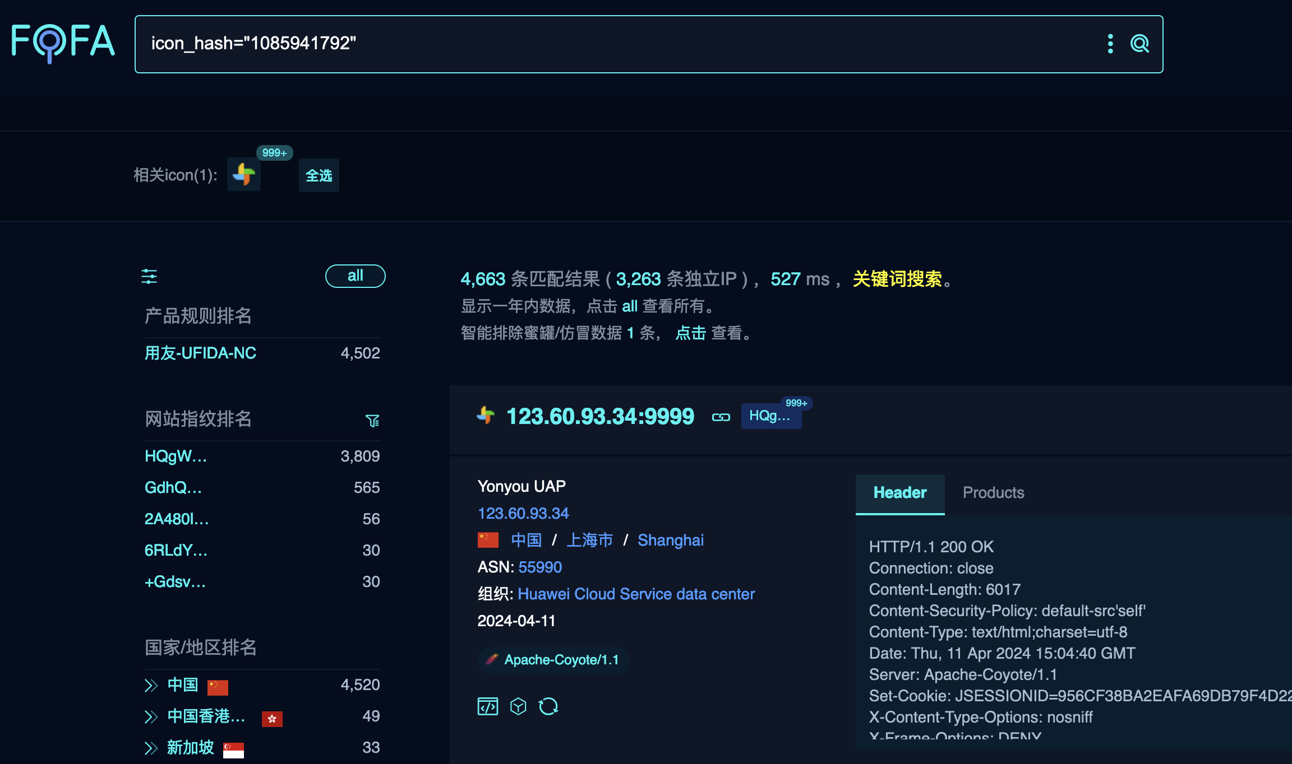Click the 全选 select-all button
This screenshot has width=1292, height=764.
318,175
